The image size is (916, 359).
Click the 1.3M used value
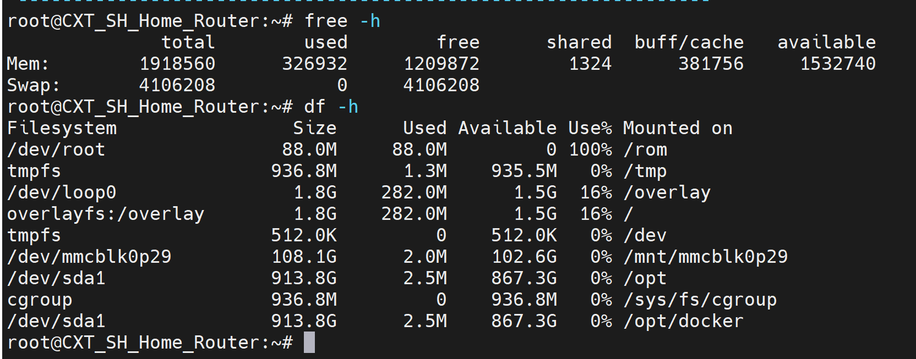tap(425, 171)
